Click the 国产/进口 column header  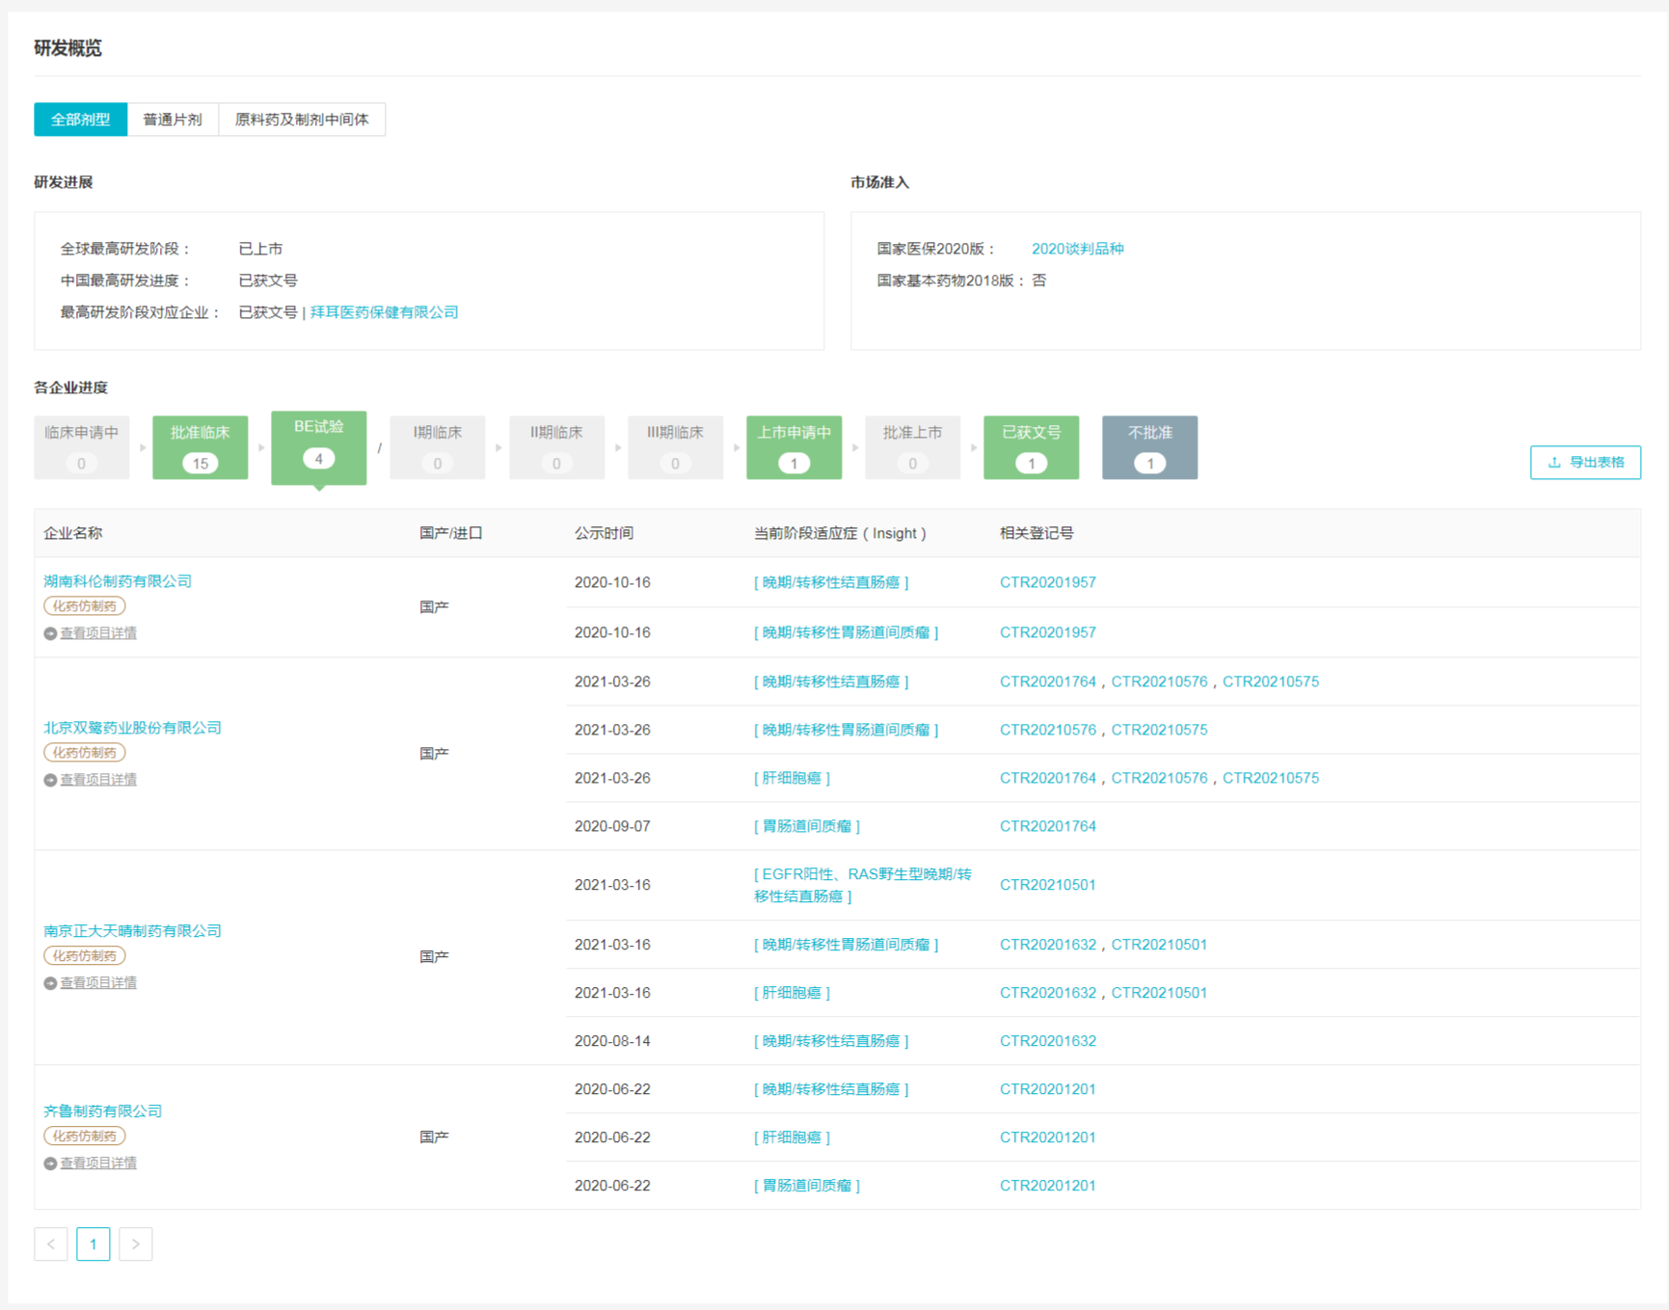451,533
